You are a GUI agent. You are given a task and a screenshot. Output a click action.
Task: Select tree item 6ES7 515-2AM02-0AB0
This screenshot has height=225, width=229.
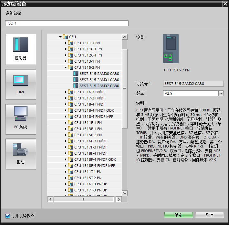point(99,86)
